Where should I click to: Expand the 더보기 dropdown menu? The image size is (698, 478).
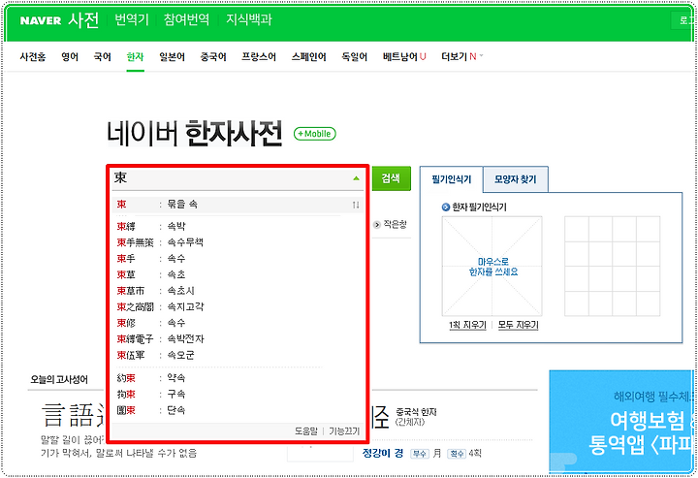click(x=461, y=56)
